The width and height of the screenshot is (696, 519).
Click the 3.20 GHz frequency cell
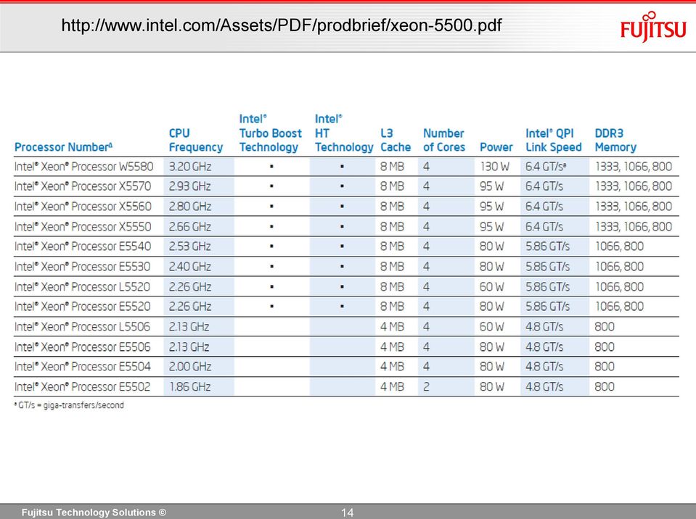click(190, 167)
